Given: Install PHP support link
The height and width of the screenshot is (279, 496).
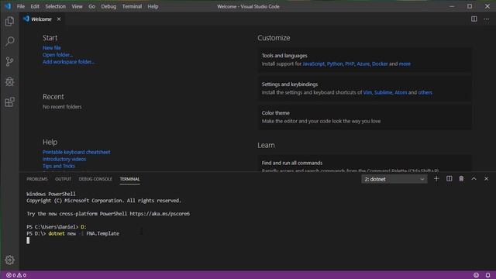Looking at the screenshot, I should (350, 64).
